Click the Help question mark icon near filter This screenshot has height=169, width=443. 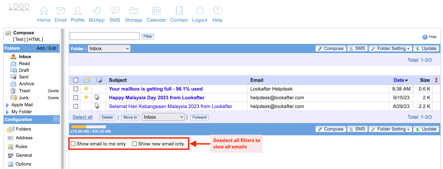425,37
